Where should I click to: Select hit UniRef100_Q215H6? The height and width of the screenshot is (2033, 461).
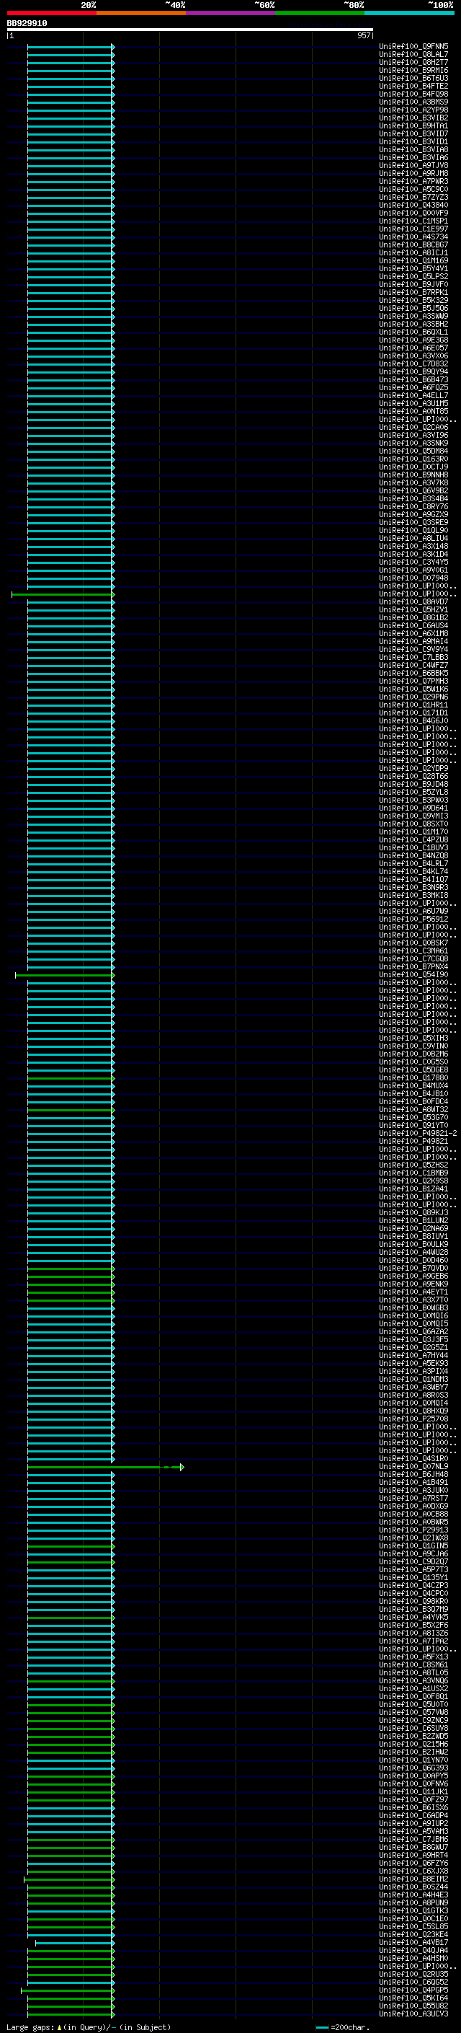click(x=413, y=1744)
